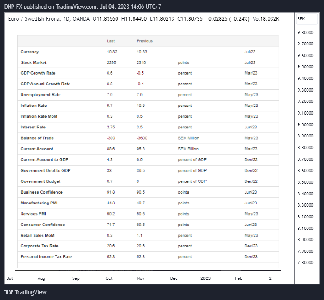Click the Manufacturing PMI value 44.8
Image resolution: width=324 pixels, height=300 pixels.
(111, 203)
